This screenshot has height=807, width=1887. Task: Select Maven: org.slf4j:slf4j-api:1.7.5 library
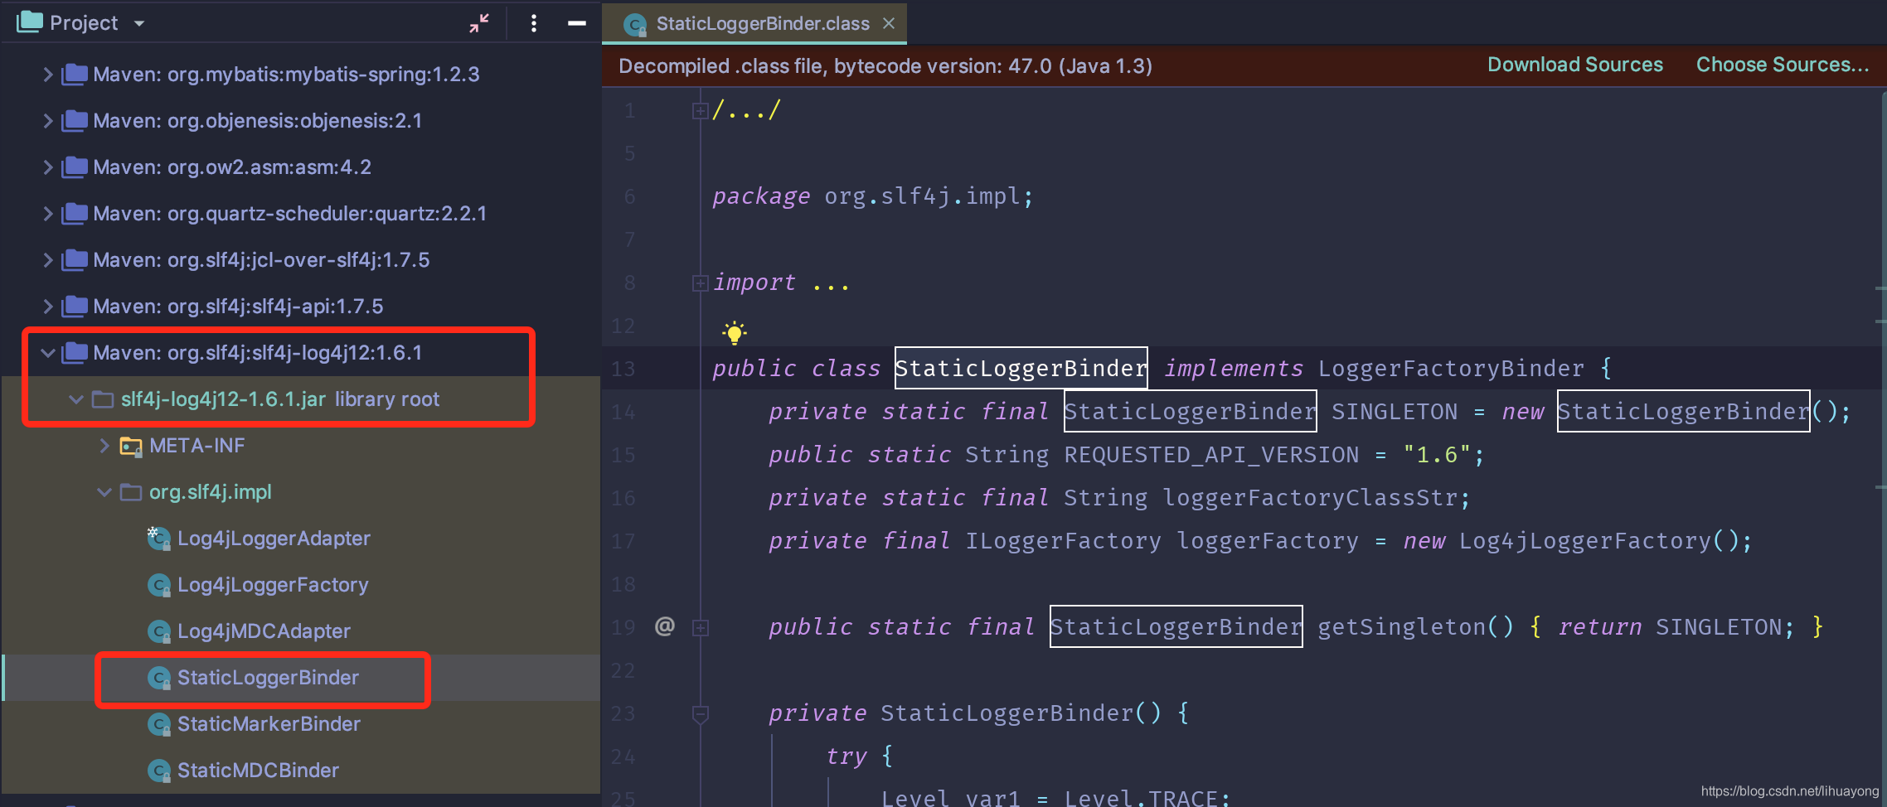[238, 307]
